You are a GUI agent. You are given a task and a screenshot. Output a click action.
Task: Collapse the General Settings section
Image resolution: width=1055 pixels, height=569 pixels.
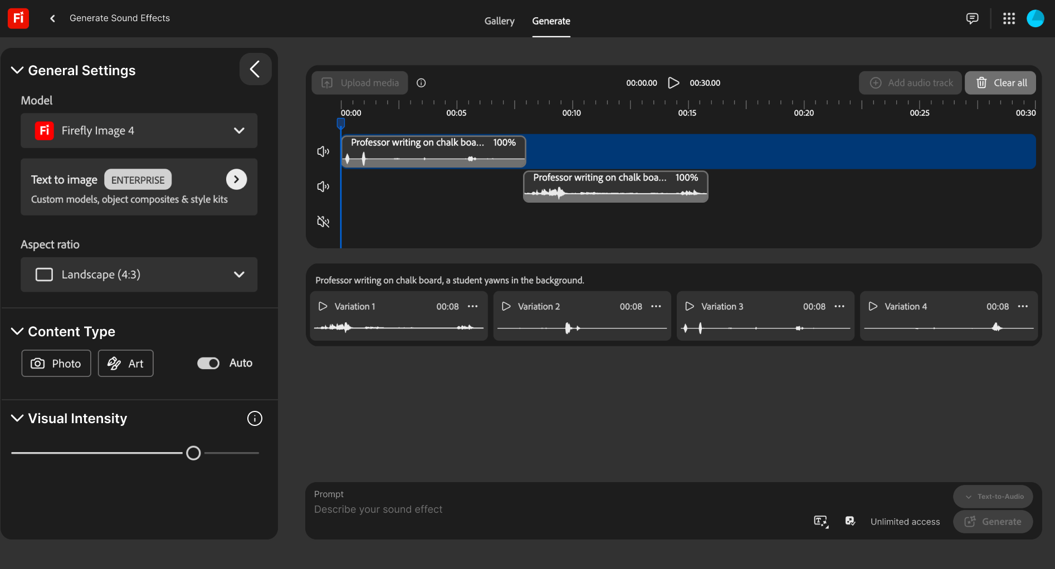(17, 70)
